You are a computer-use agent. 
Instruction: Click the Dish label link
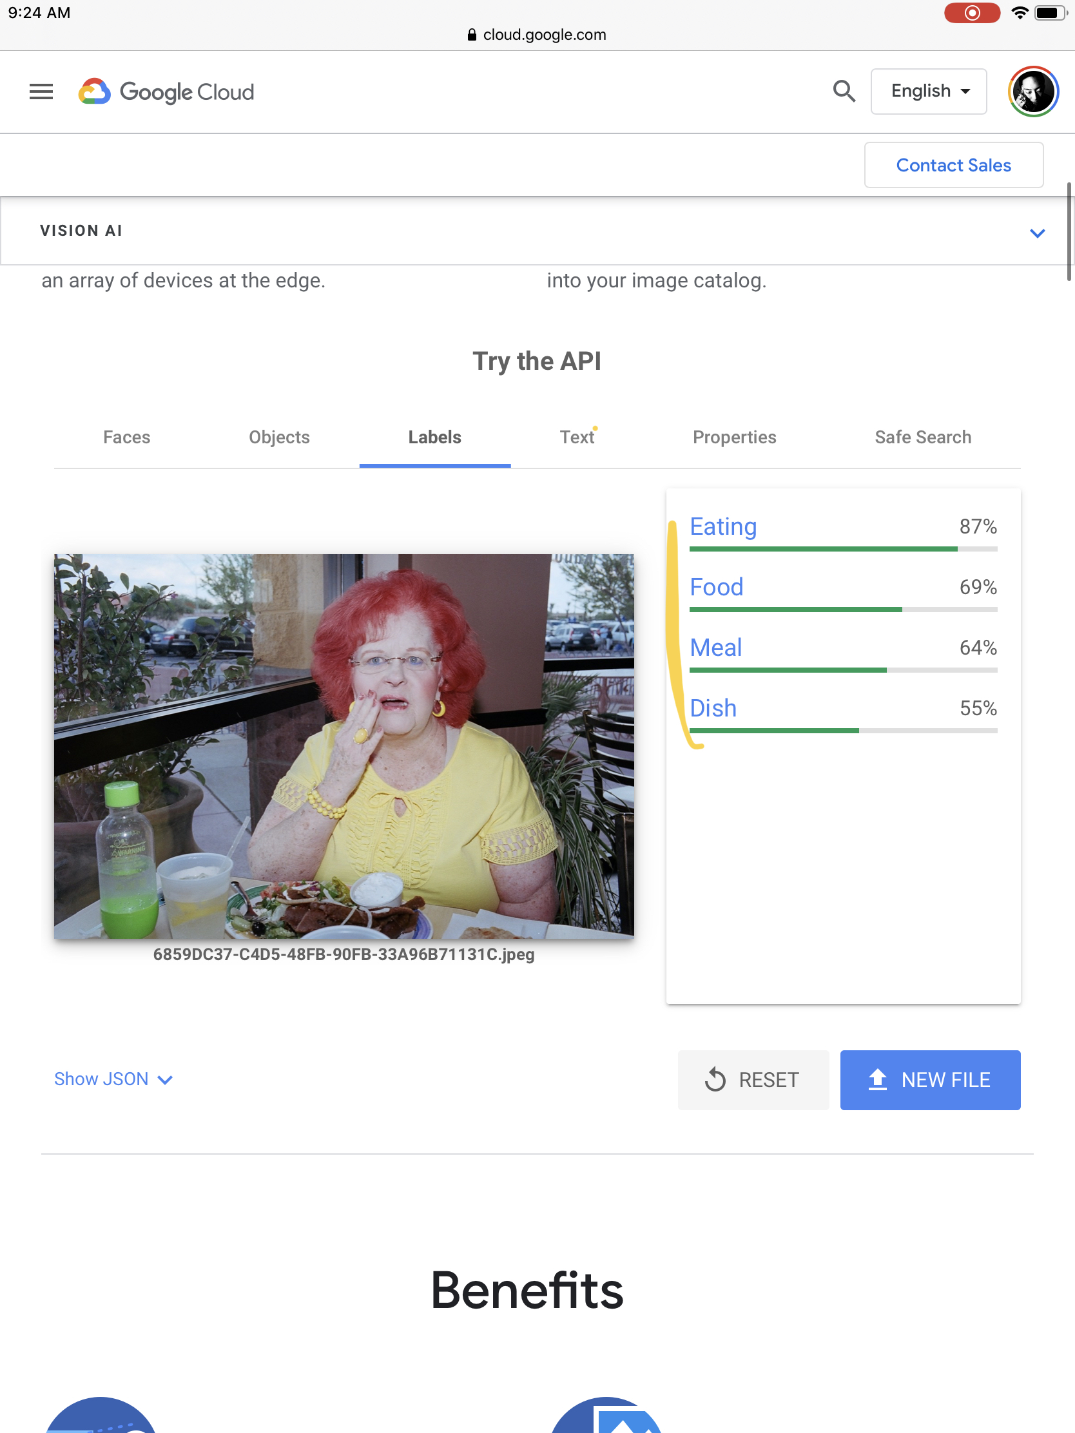tap(713, 708)
